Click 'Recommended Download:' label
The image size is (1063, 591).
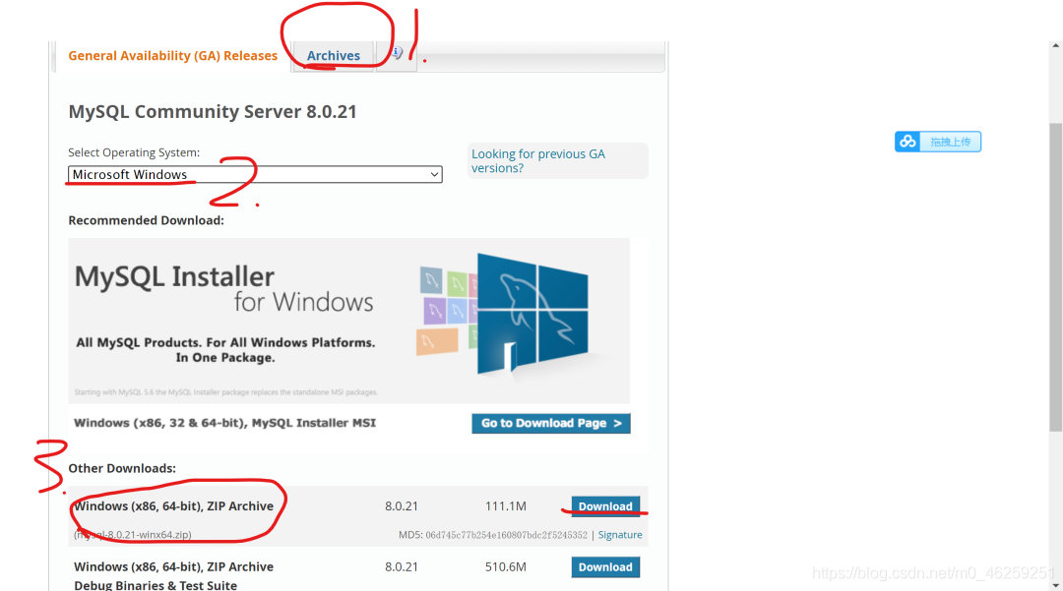click(146, 220)
